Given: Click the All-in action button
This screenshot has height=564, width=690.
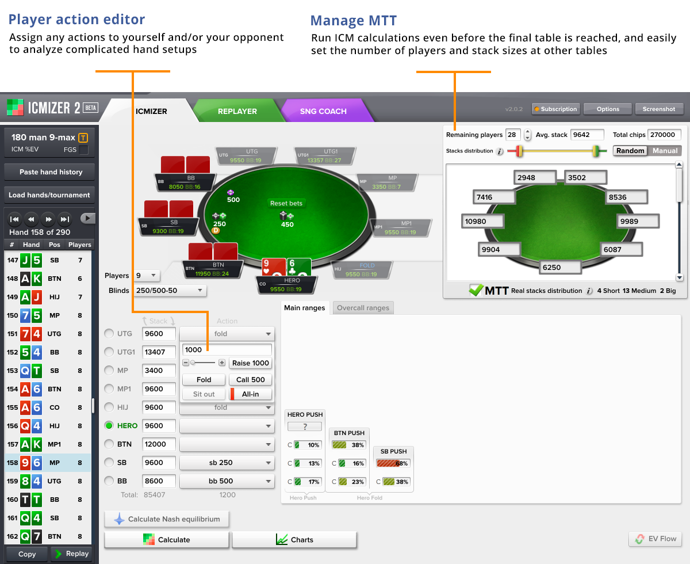Looking at the screenshot, I should (250, 394).
